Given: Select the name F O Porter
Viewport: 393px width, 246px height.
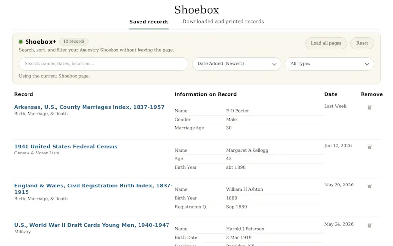Looking at the screenshot, I should tap(238, 111).
